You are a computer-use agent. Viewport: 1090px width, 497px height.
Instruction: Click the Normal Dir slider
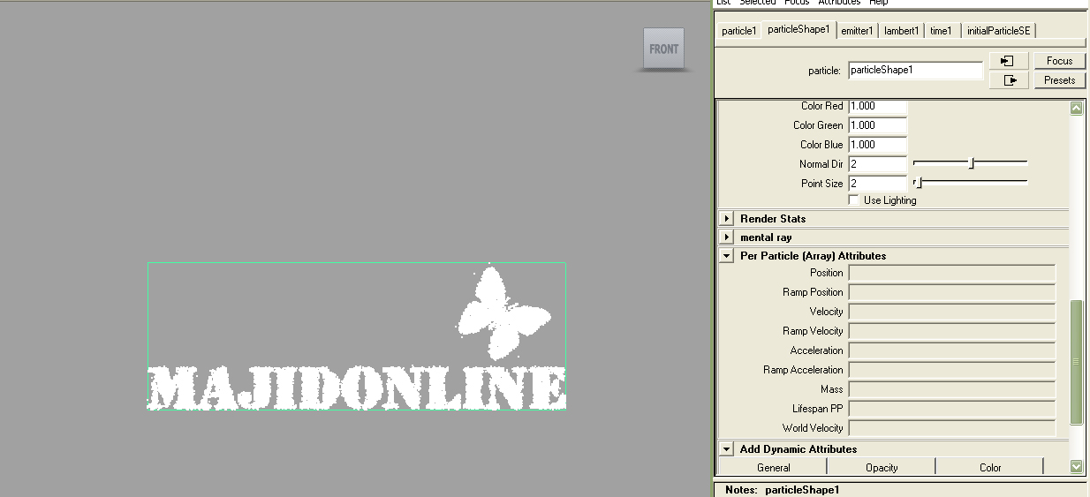[970, 163]
